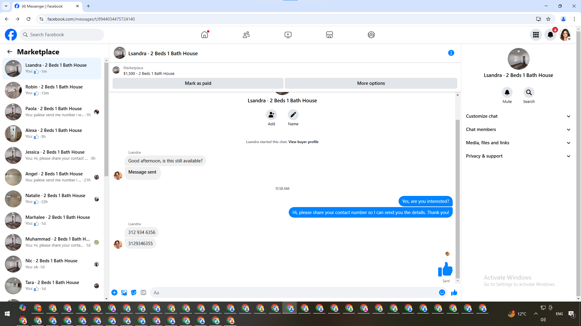Open the emoji picker in composer
The width and height of the screenshot is (581, 326).
[x=442, y=292]
